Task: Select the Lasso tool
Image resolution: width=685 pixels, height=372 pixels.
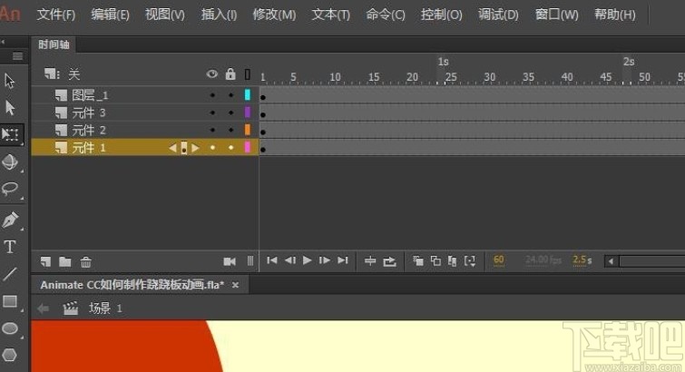Action: click(x=10, y=189)
